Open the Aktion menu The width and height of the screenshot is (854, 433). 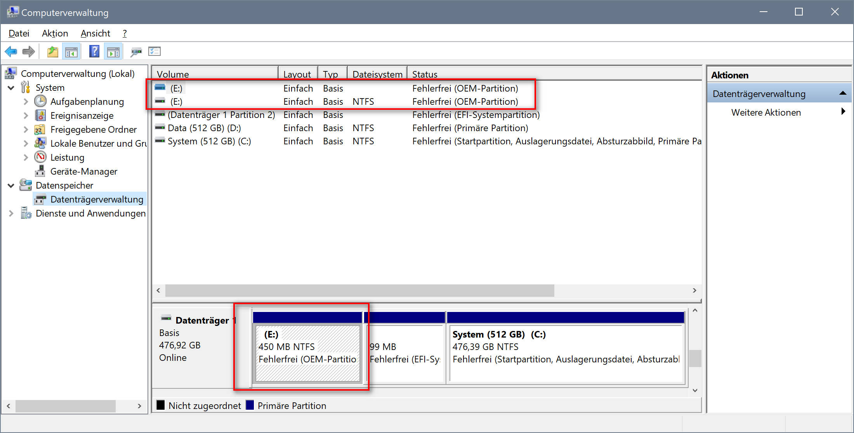tap(55, 33)
